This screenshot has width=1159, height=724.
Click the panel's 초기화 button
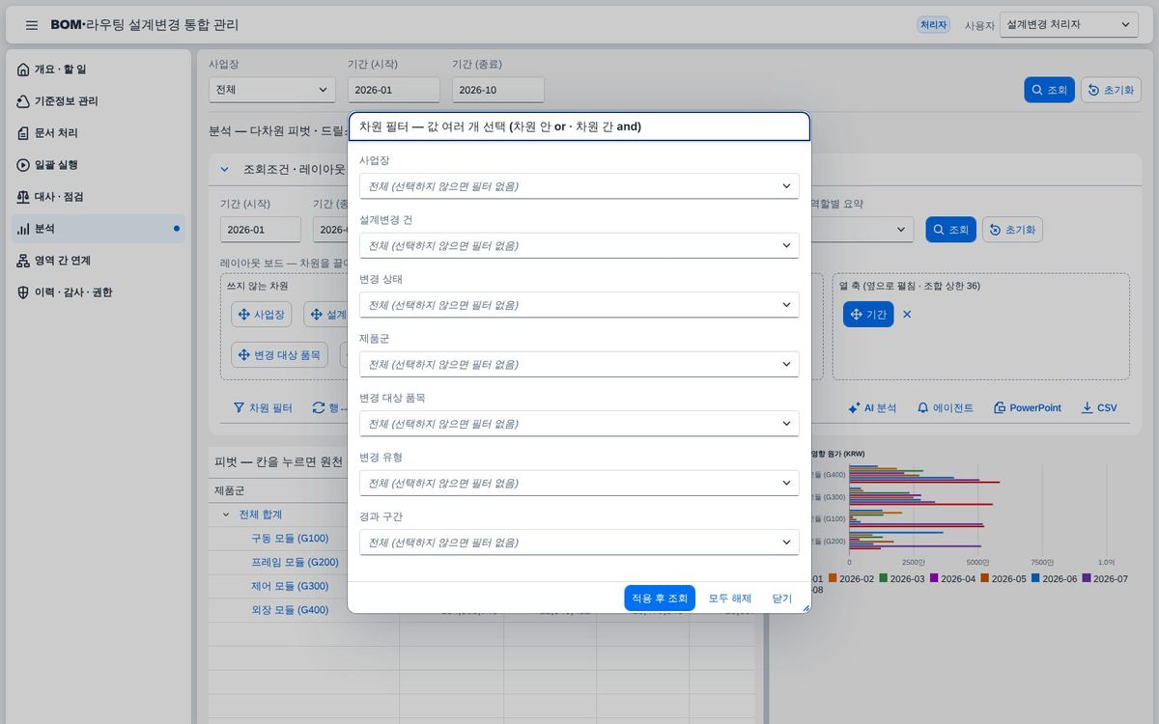[x=1012, y=230]
